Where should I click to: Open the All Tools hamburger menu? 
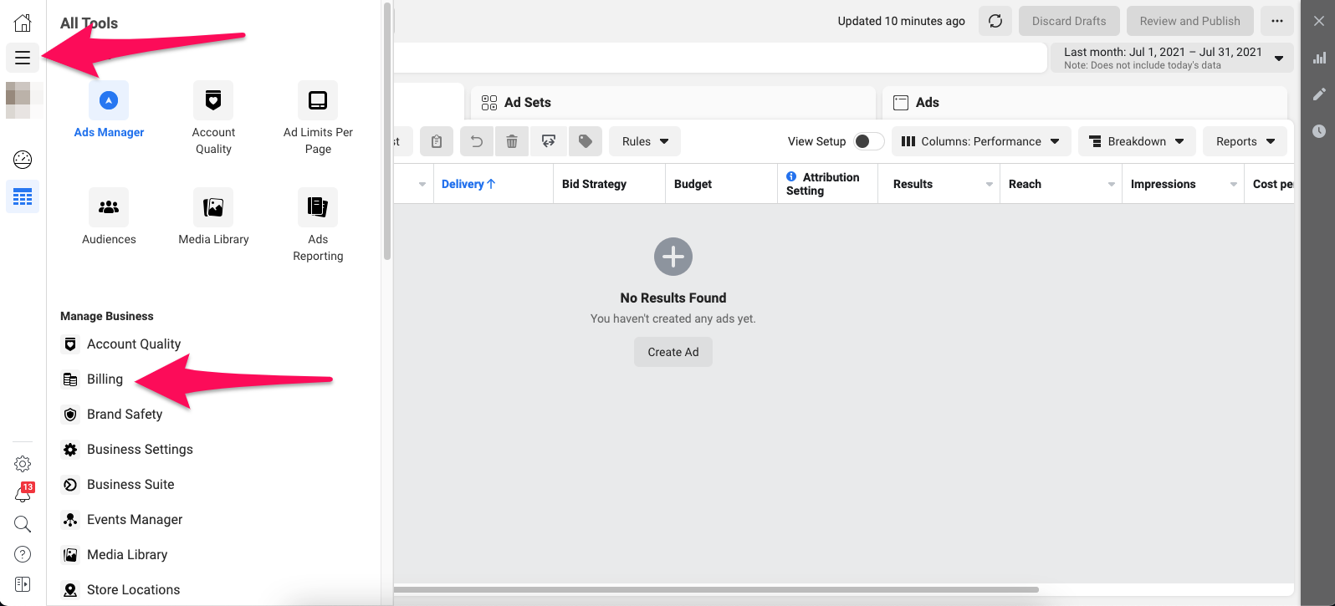[x=23, y=58]
